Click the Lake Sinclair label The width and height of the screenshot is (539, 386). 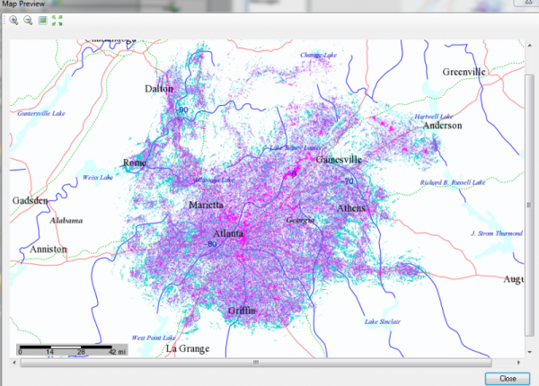[x=383, y=321]
